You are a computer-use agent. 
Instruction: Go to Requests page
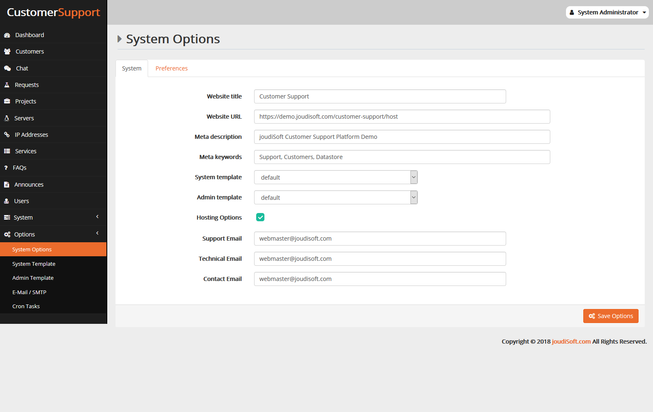[x=53, y=85]
